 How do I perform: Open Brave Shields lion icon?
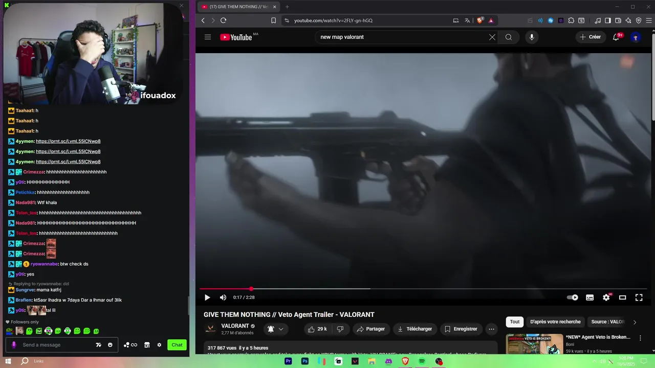click(x=480, y=20)
